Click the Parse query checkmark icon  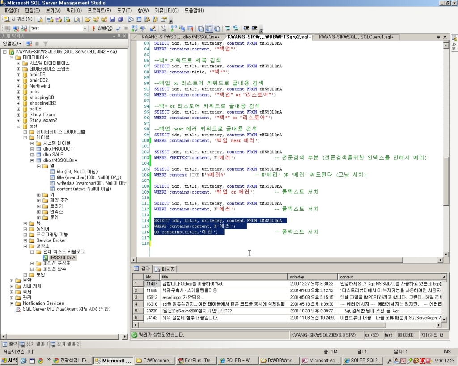(118, 28)
